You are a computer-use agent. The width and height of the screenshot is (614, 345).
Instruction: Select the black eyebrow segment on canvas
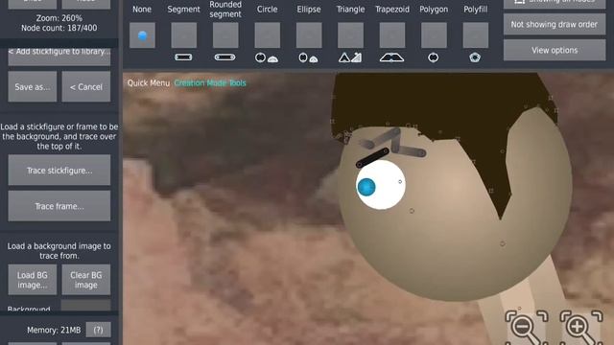point(372,157)
